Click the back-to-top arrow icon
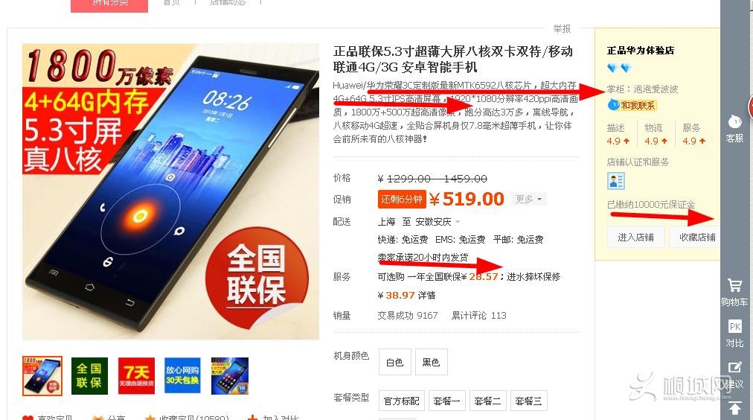This screenshot has height=420, width=753. (x=734, y=409)
